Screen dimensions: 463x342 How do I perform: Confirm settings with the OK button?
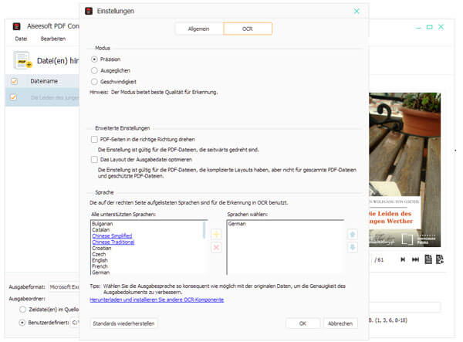coord(302,323)
